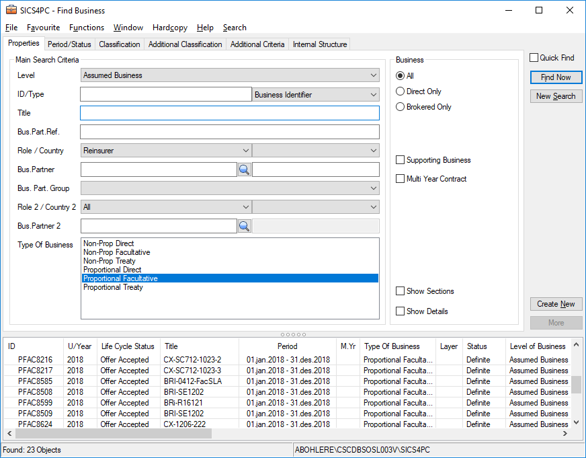Click the magnifier icon beside Bus.Partner field
586x458 pixels.
(244, 169)
